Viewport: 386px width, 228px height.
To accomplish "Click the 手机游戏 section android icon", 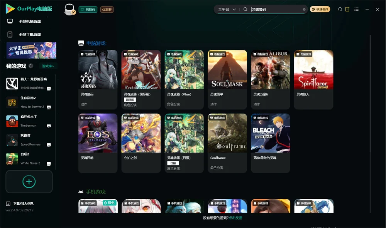I will click(81, 192).
